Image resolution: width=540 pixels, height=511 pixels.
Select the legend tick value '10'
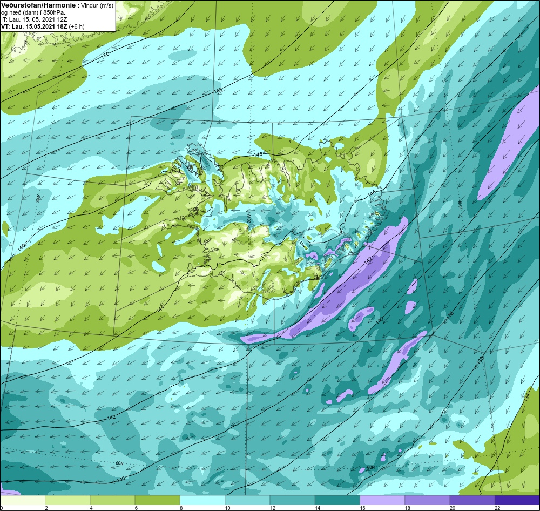tap(227, 508)
